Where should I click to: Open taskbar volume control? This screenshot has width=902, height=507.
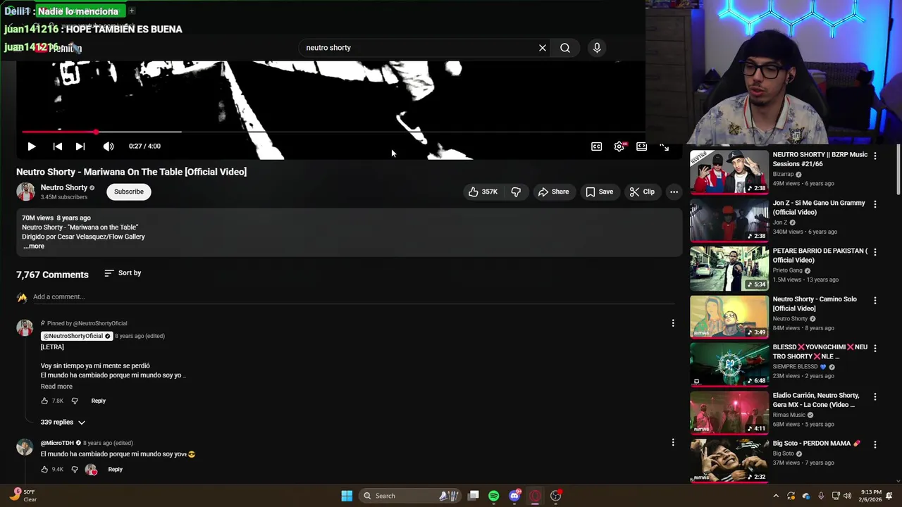[848, 496]
